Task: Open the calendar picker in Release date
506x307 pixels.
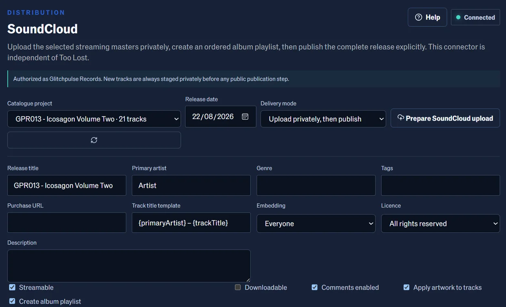Action: point(245,117)
